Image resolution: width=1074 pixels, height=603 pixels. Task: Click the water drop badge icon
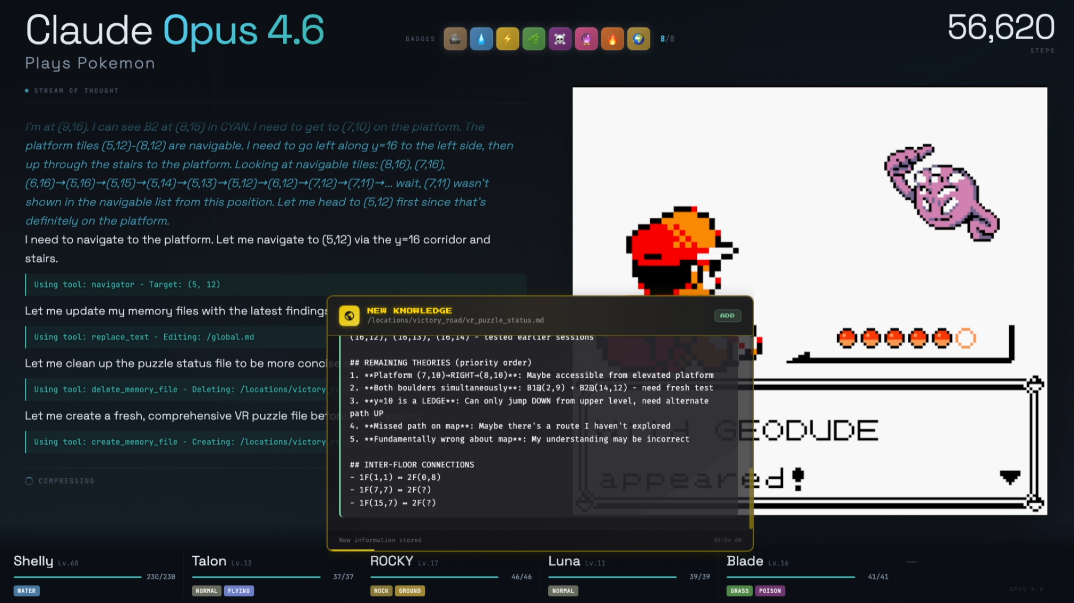tap(481, 39)
